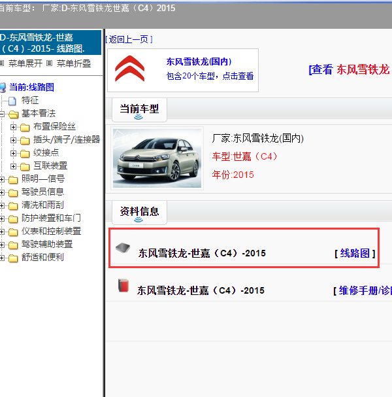Click the document icon next to 特征

12,101
